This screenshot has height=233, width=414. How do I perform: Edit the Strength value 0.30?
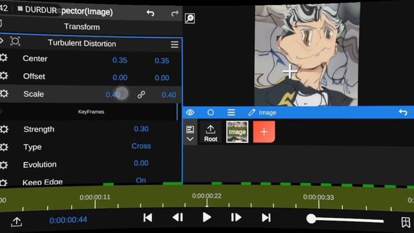141,129
